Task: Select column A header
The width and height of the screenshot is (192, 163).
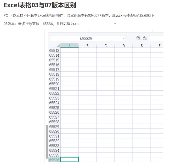Action: pos(69,46)
